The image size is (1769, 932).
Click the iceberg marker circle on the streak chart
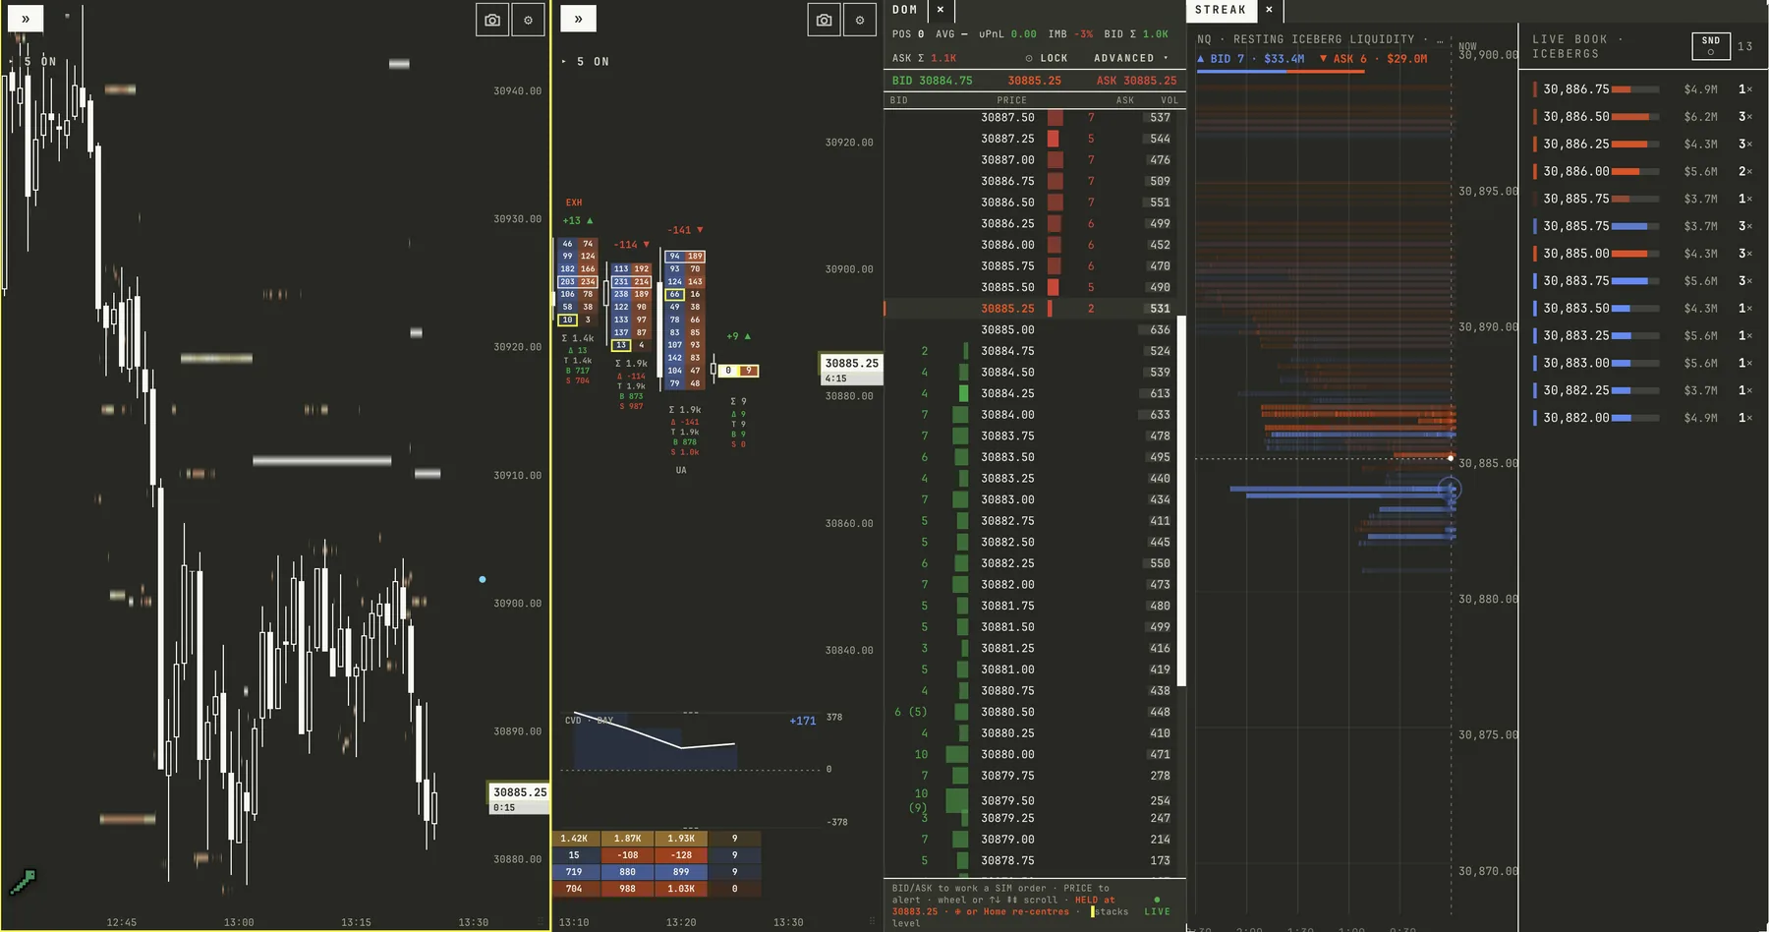[1450, 489]
